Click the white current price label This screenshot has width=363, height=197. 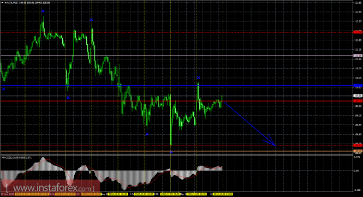pyautogui.click(x=358, y=95)
